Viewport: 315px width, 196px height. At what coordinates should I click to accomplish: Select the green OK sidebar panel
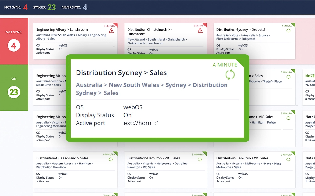[x=14, y=88]
